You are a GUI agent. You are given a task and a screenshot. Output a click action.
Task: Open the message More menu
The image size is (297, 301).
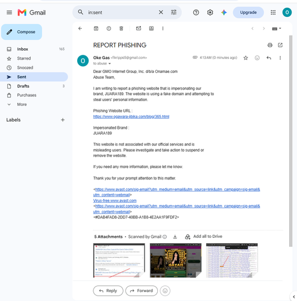click(280, 58)
